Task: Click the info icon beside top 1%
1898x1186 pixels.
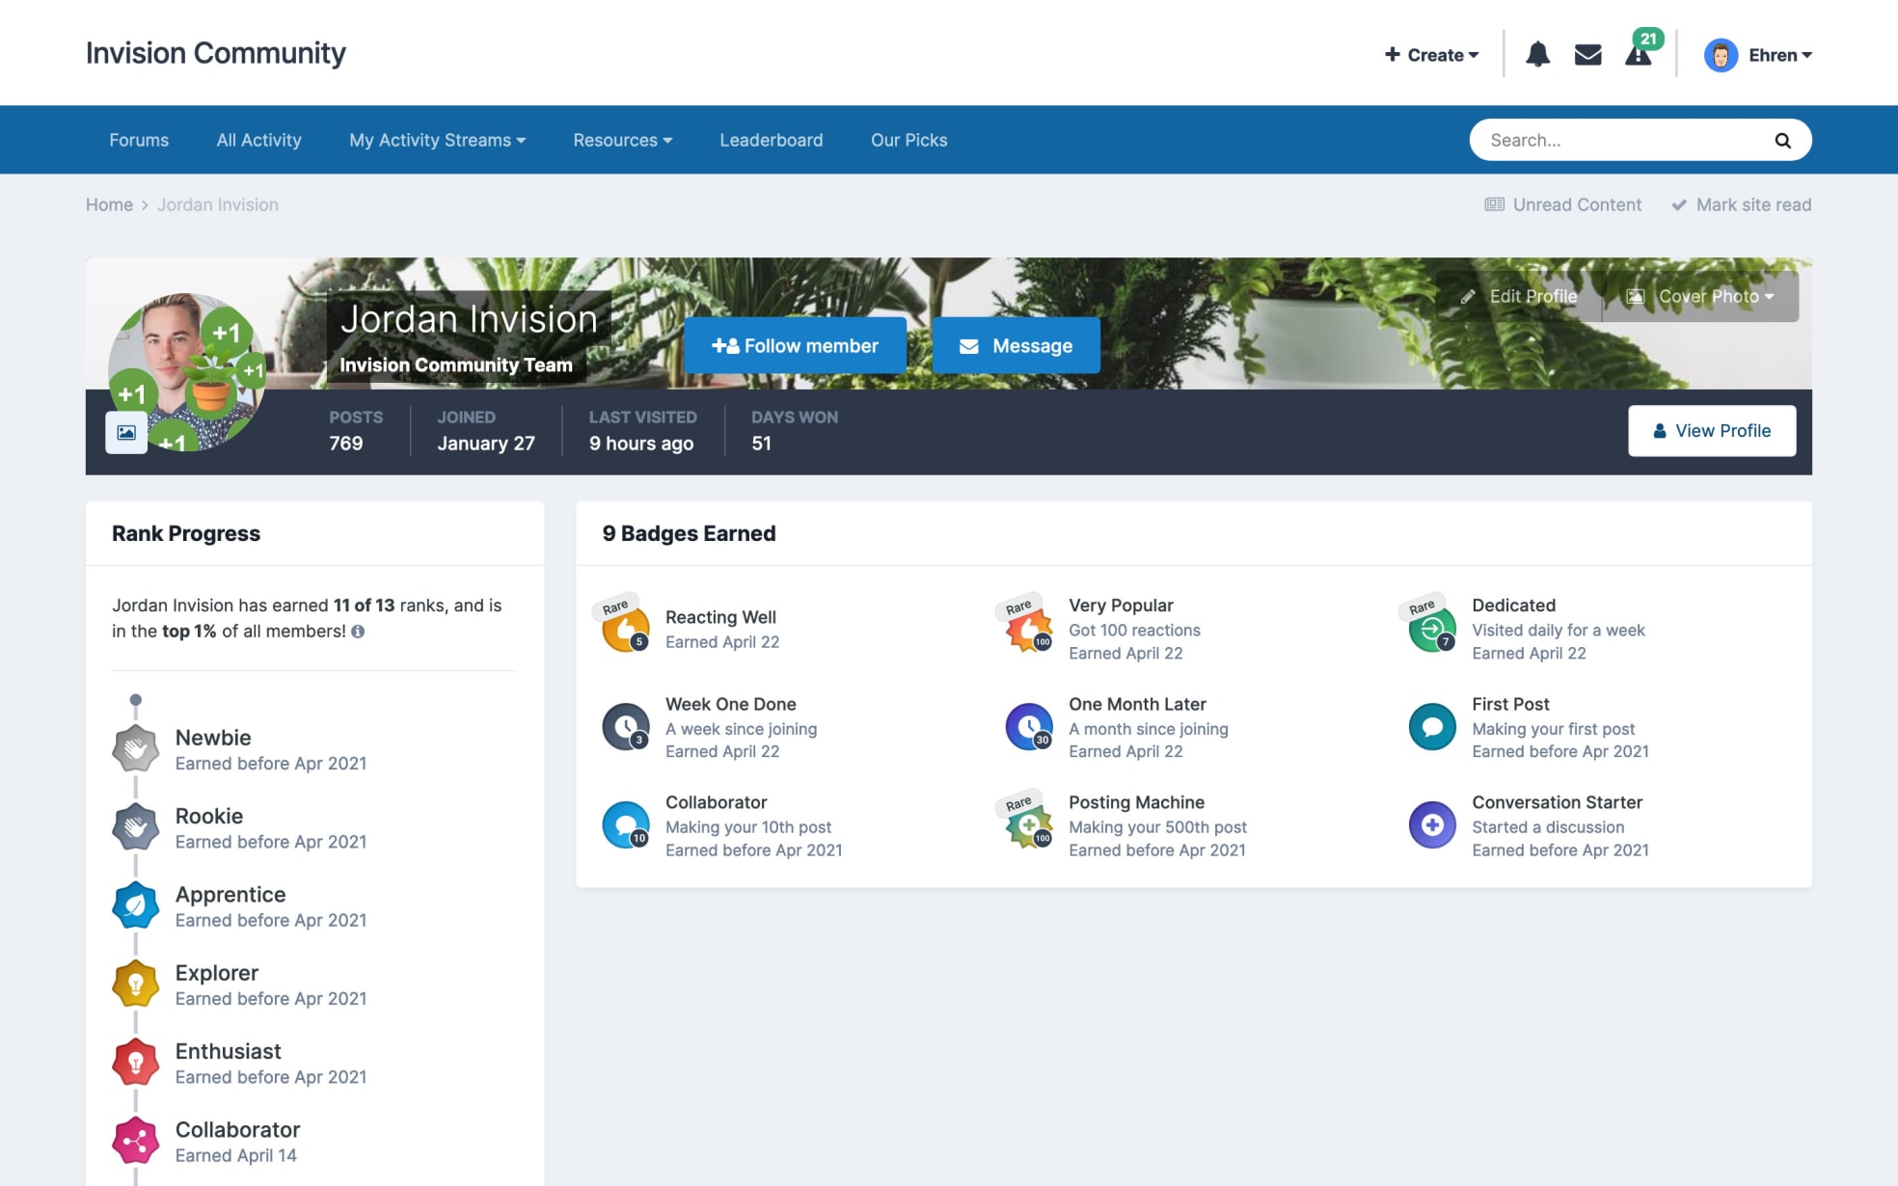Action: pyautogui.click(x=358, y=632)
